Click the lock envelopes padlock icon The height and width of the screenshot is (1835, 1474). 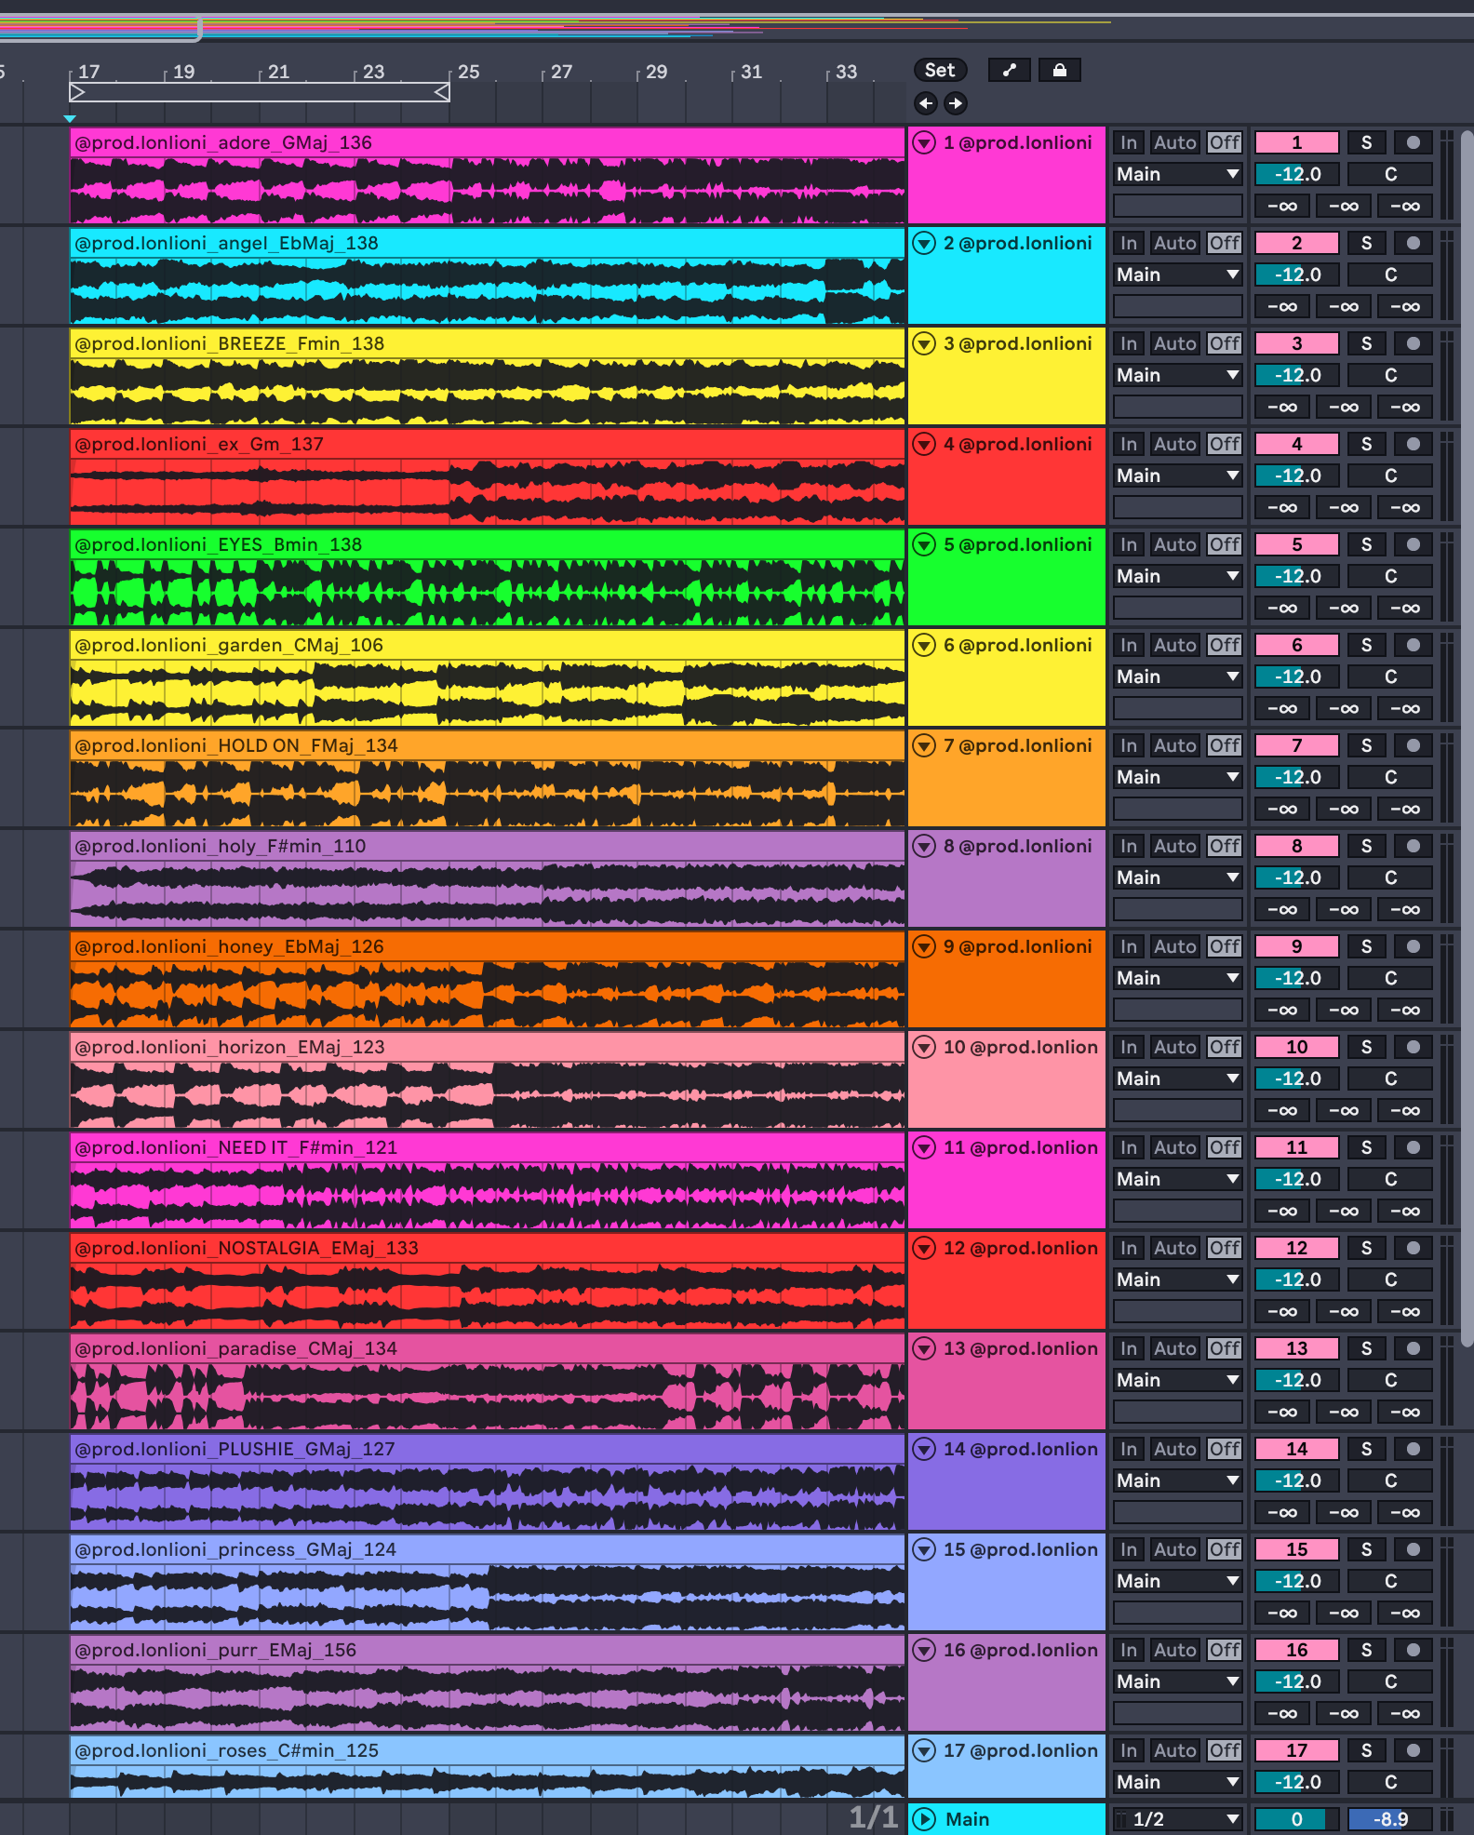tap(1059, 71)
